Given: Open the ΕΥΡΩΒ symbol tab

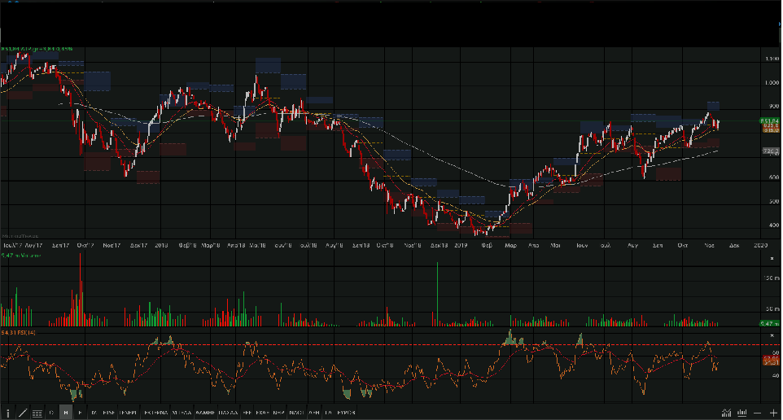Looking at the screenshot, I should coord(345,413).
